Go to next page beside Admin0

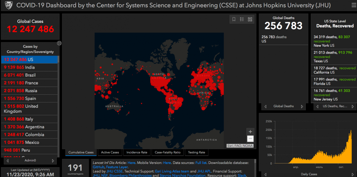pos(53,161)
